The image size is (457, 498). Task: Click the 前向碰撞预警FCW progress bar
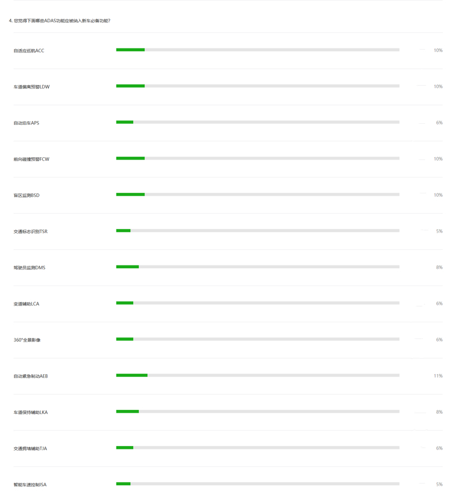[257, 158]
